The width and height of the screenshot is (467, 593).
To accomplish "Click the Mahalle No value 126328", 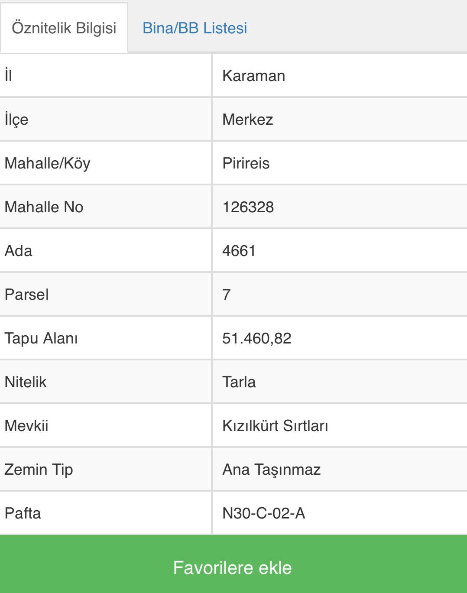I will (248, 207).
